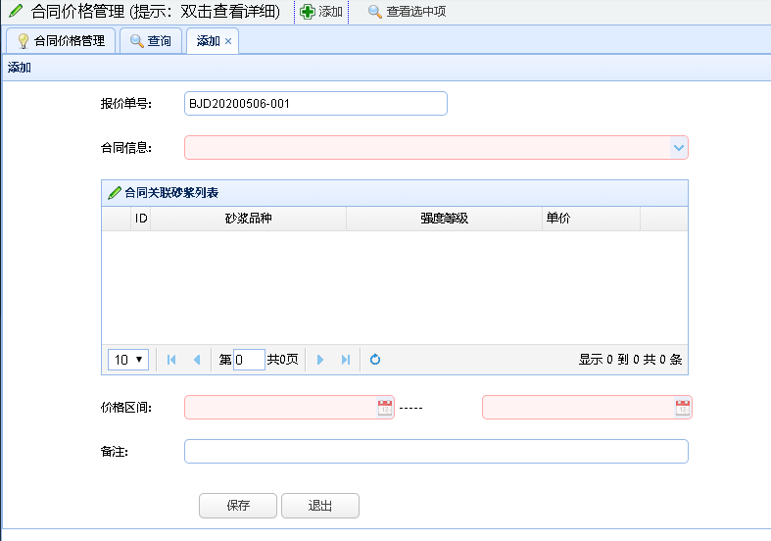The image size is (771, 541).
Task: Sort by the 砂浆品种 column header
Action: [248, 219]
